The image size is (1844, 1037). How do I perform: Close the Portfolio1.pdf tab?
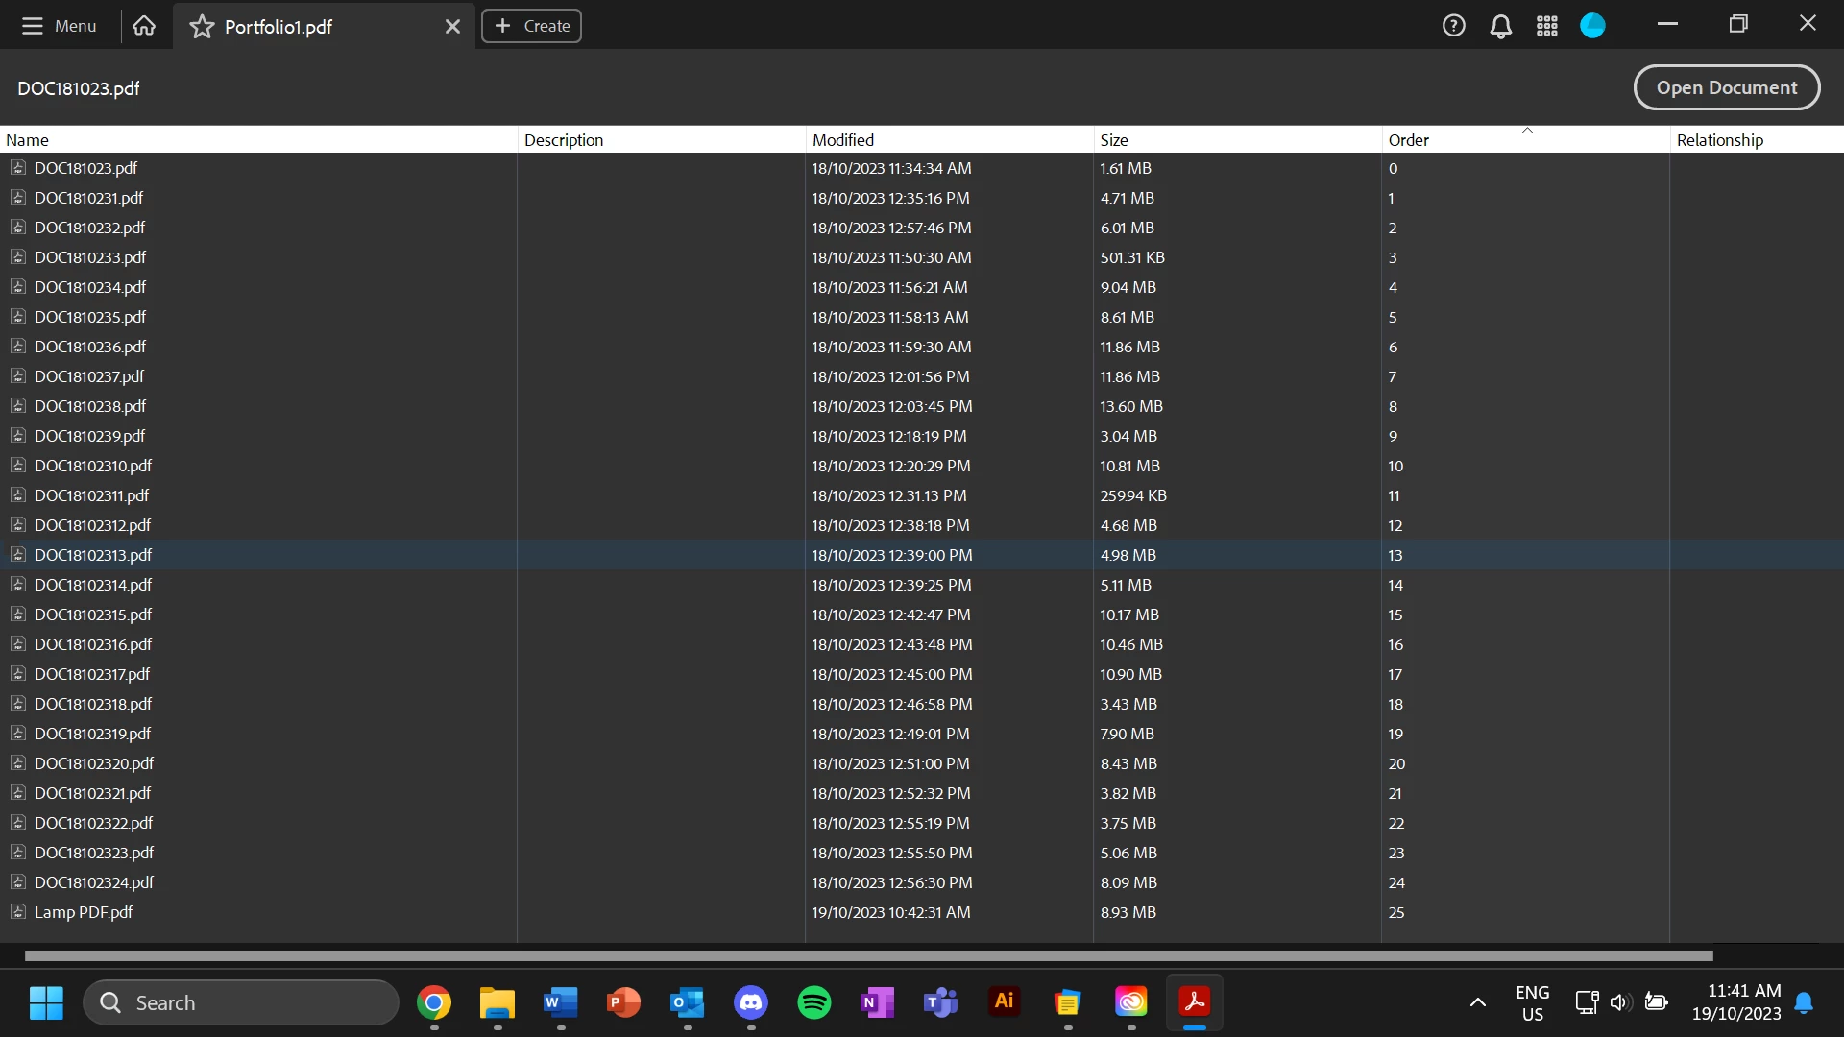(452, 27)
